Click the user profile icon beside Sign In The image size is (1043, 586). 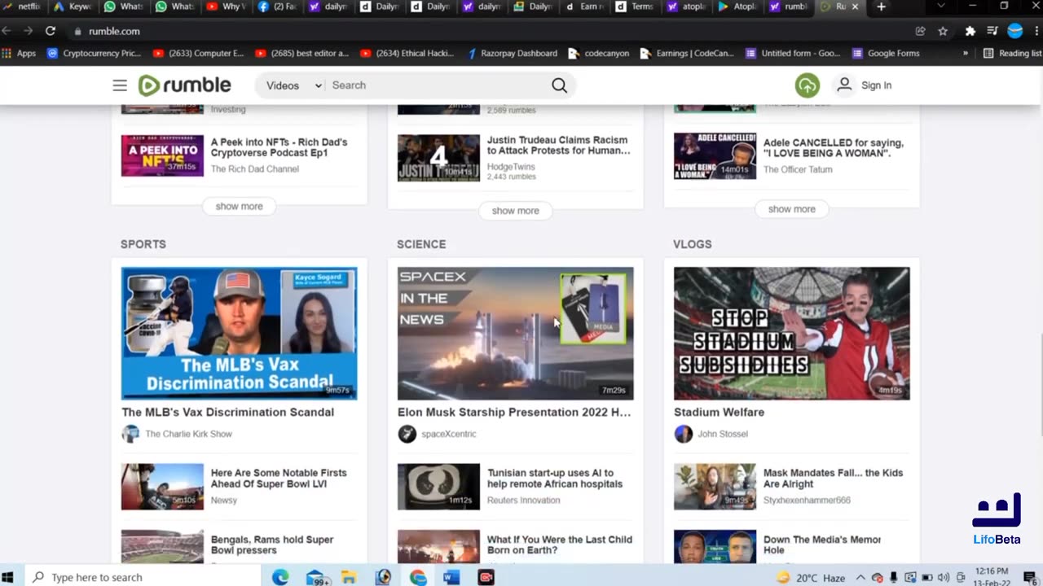(x=844, y=85)
